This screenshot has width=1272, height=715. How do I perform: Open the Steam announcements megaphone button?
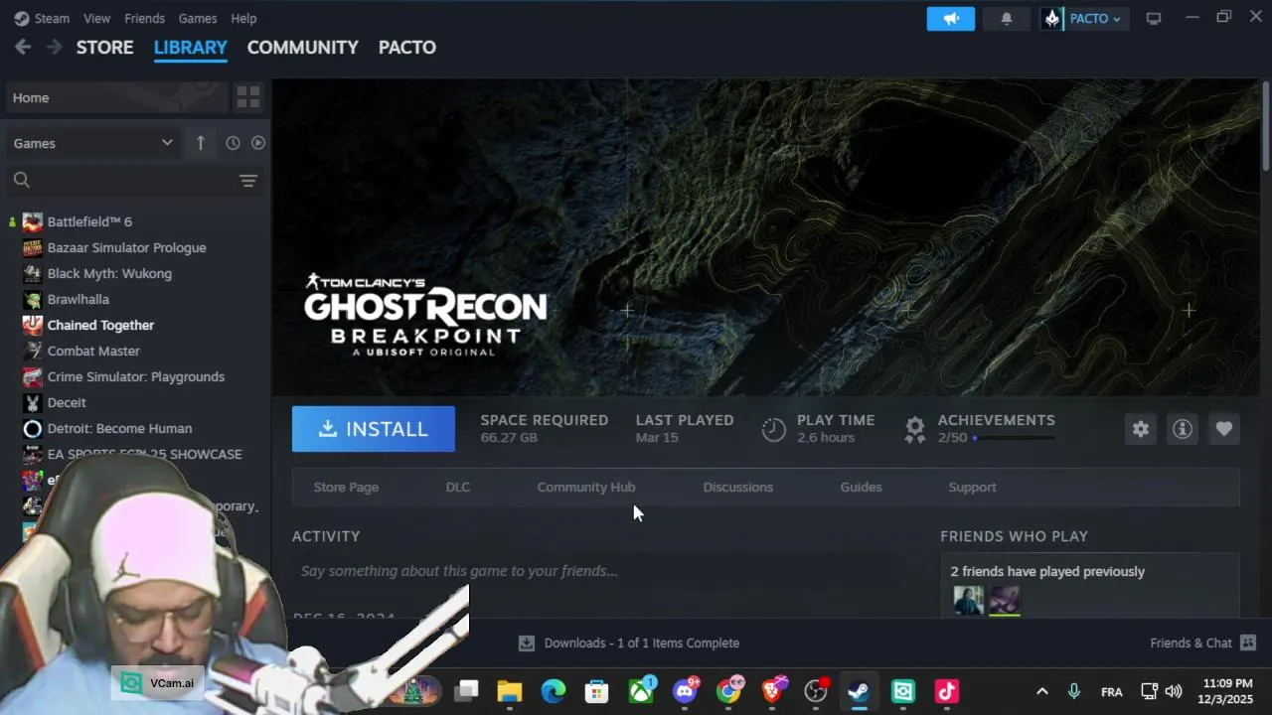[x=951, y=18]
